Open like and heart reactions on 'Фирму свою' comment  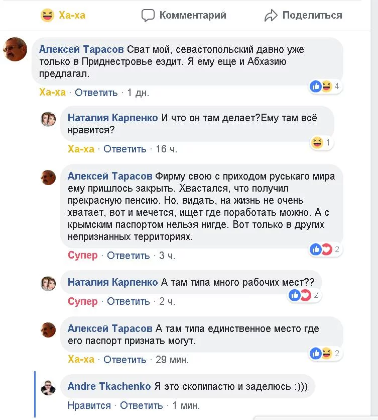click(325, 249)
